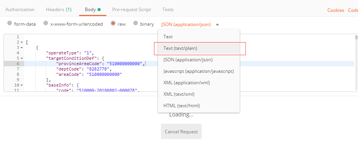
Task: Fold the targetConditionDef block at line 5
Action: pos(22,58)
